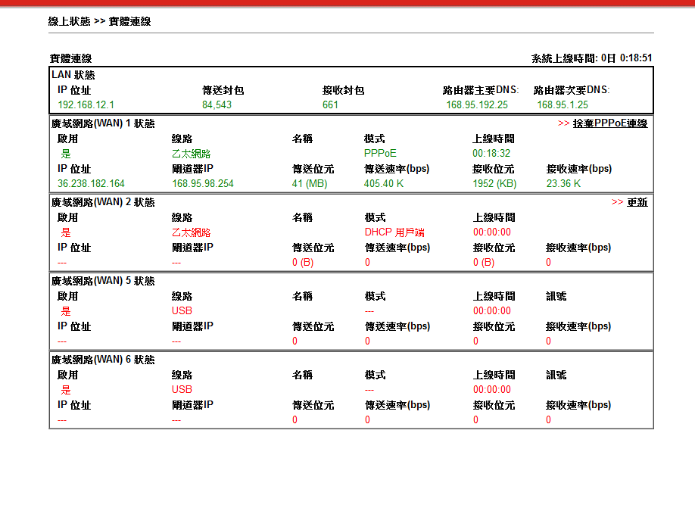The height and width of the screenshot is (505, 695).
Task: Click the primary DNS value 168.95.192.25
Action: [x=476, y=105]
